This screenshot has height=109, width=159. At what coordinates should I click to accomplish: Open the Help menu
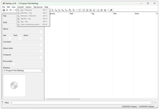[x=46, y=7]
